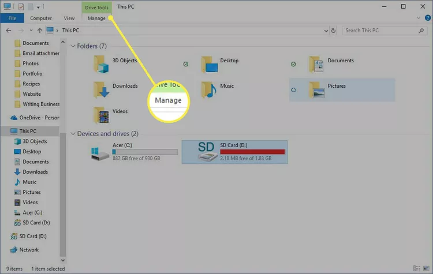Image resolution: width=433 pixels, height=274 pixels.
Task: Click the Properties checkmark quick access icon
Action: point(21,6)
